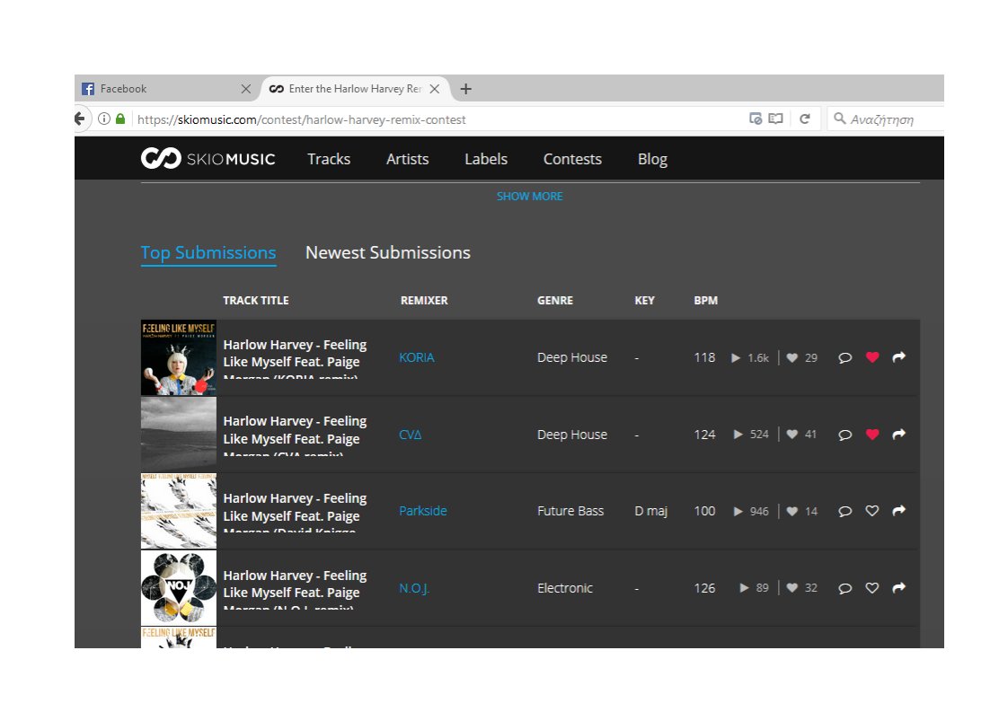Open N.O.J. remixer profile

pyautogui.click(x=414, y=588)
